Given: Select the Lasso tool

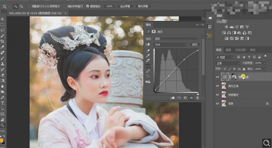Looking at the screenshot, I should pos(2,30).
